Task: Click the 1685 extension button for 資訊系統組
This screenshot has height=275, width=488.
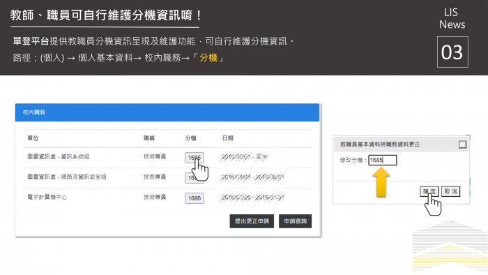Action: point(195,158)
